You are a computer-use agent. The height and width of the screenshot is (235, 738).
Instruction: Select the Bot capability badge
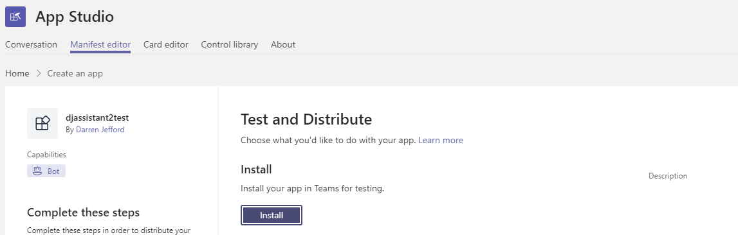pyautogui.click(x=46, y=171)
